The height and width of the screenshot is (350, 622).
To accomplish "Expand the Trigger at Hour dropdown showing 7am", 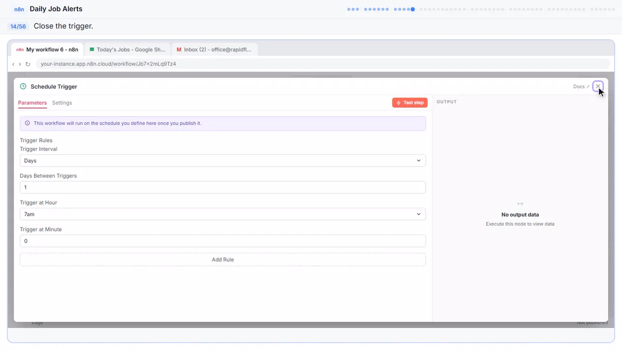I will pos(223,214).
